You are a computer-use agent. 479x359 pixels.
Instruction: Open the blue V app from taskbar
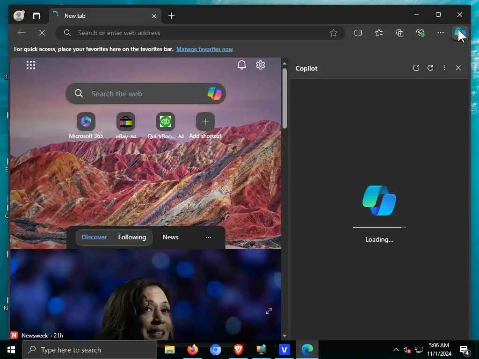(x=284, y=350)
